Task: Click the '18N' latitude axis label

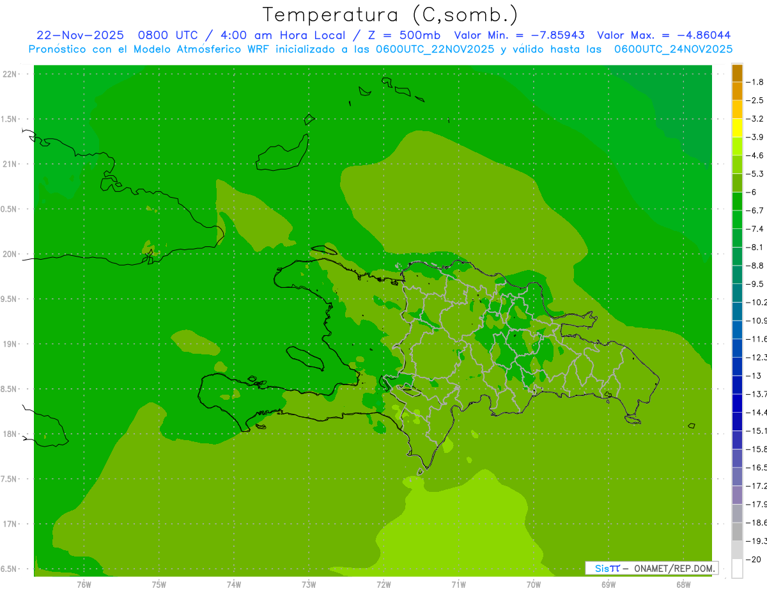Action: tap(10, 434)
